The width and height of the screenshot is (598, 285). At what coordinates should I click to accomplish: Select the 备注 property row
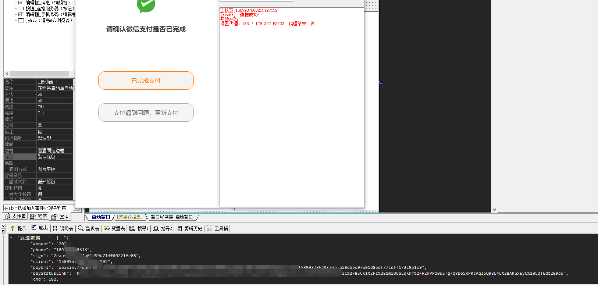[x=38, y=88]
